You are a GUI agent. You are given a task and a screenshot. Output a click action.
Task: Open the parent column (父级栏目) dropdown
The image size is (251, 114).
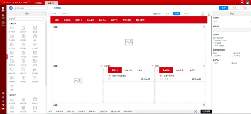tap(232, 30)
